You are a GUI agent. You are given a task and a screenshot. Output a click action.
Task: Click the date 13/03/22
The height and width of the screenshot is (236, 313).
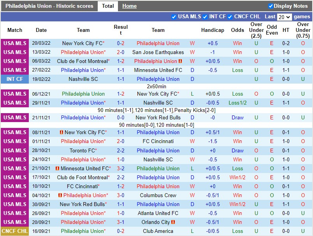click(x=41, y=52)
